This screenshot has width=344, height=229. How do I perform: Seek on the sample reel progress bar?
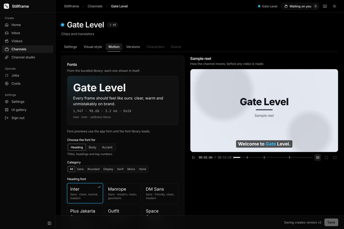click(273, 157)
